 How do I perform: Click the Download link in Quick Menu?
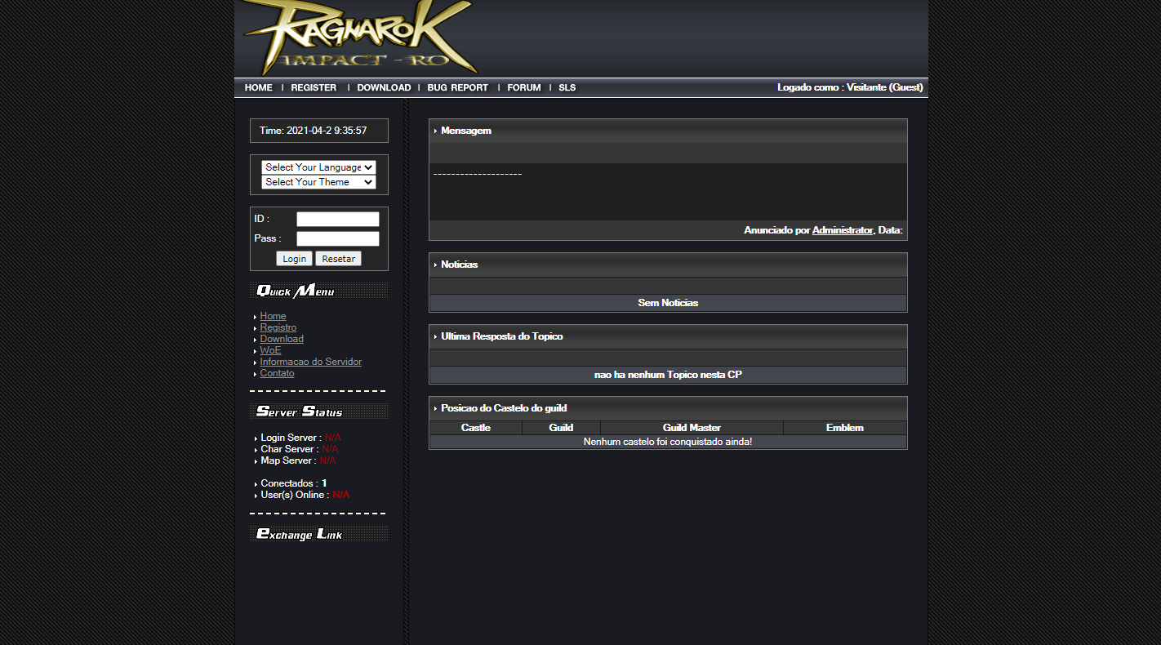282,339
